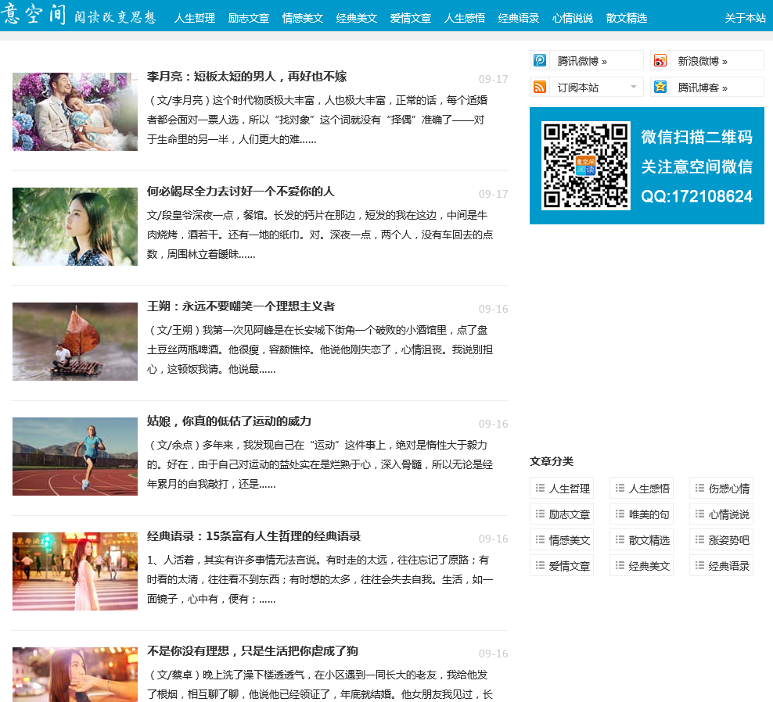Open the 经典美文 nav menu item
Screen dimensions: 773x702
point(357,18)
